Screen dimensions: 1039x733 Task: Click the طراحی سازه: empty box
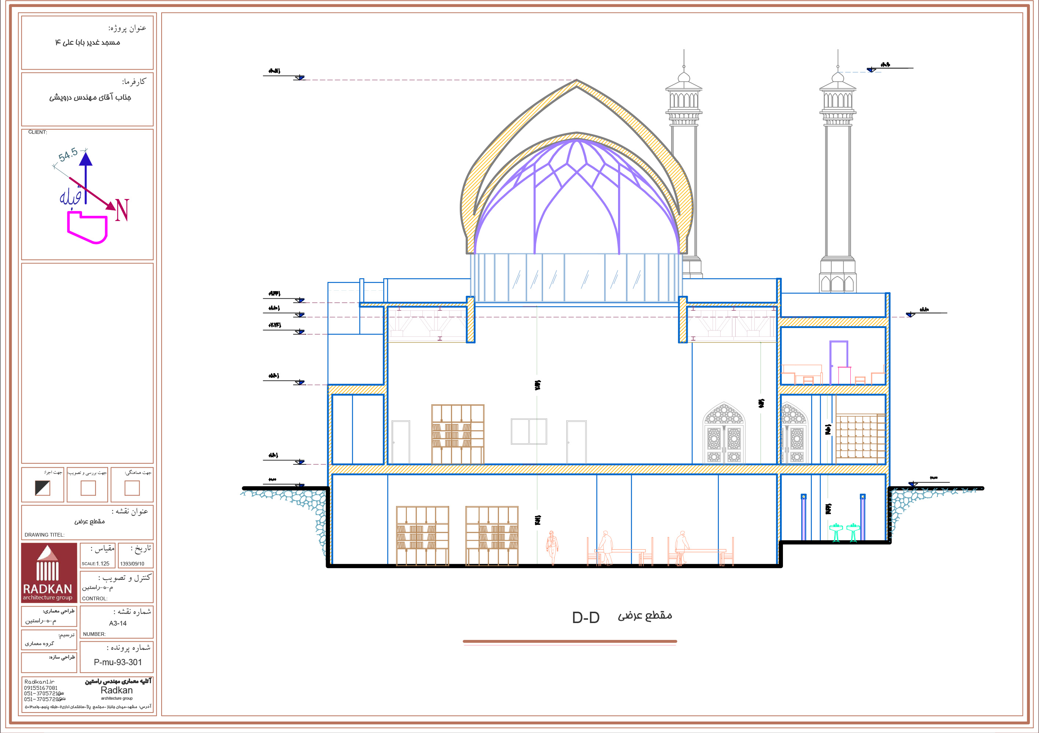click(49, 663)
